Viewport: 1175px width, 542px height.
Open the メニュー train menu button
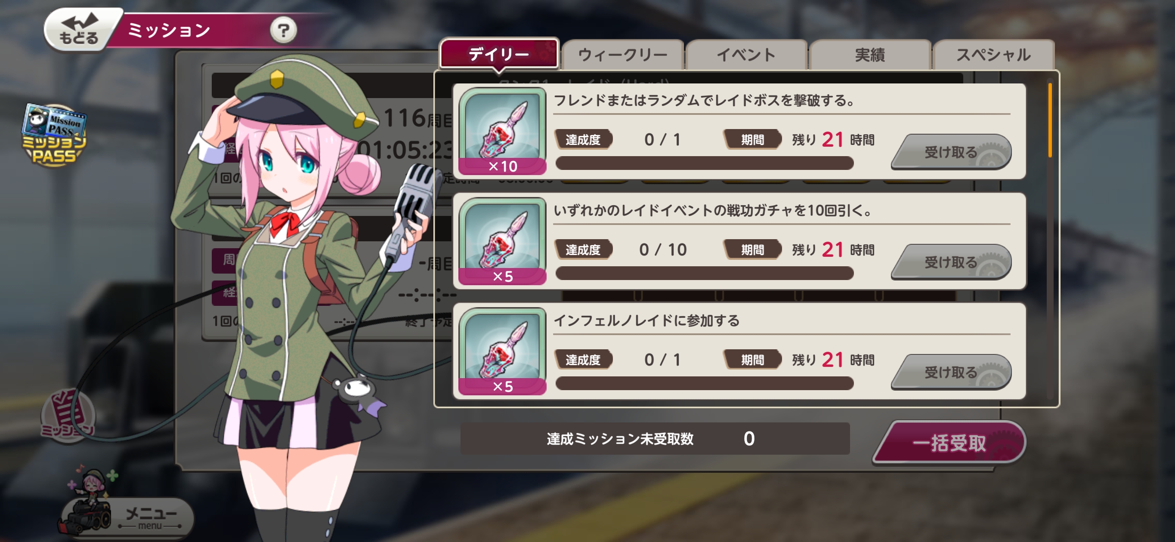point(127,514)
